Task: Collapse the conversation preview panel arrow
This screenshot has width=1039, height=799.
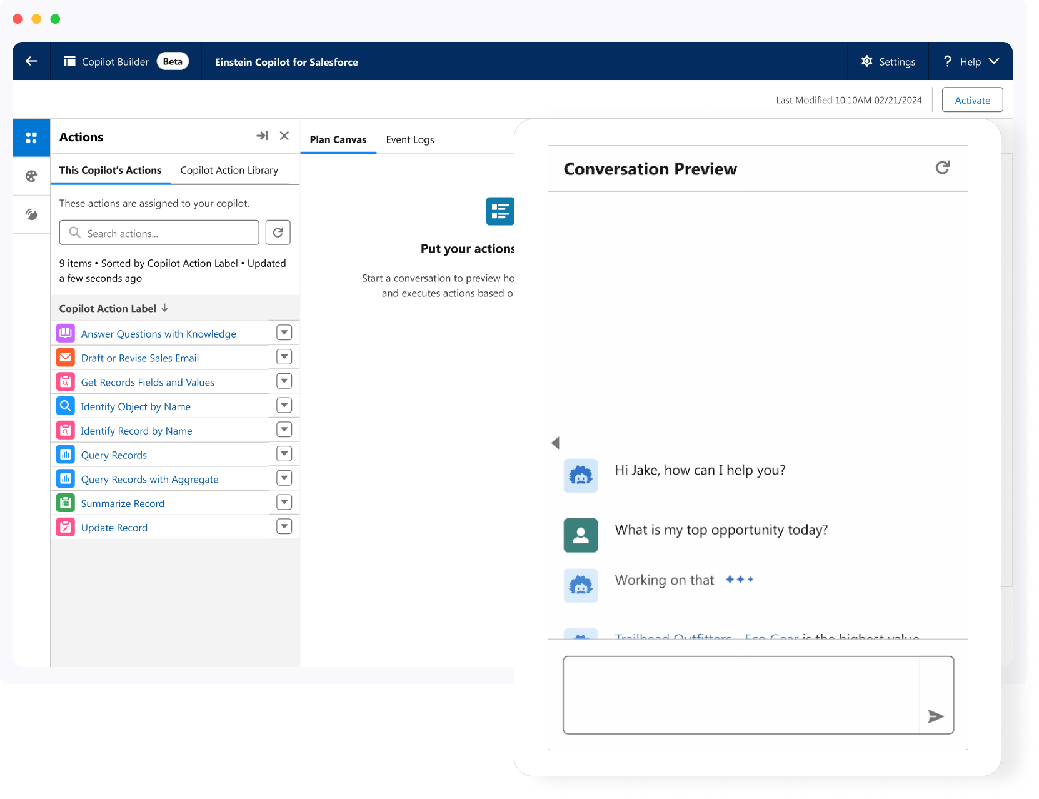Action: point(555,442)
